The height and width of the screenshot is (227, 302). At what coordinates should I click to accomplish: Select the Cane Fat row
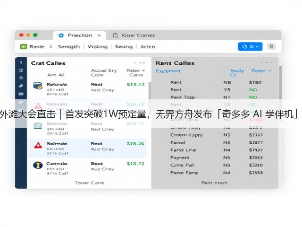216,165
